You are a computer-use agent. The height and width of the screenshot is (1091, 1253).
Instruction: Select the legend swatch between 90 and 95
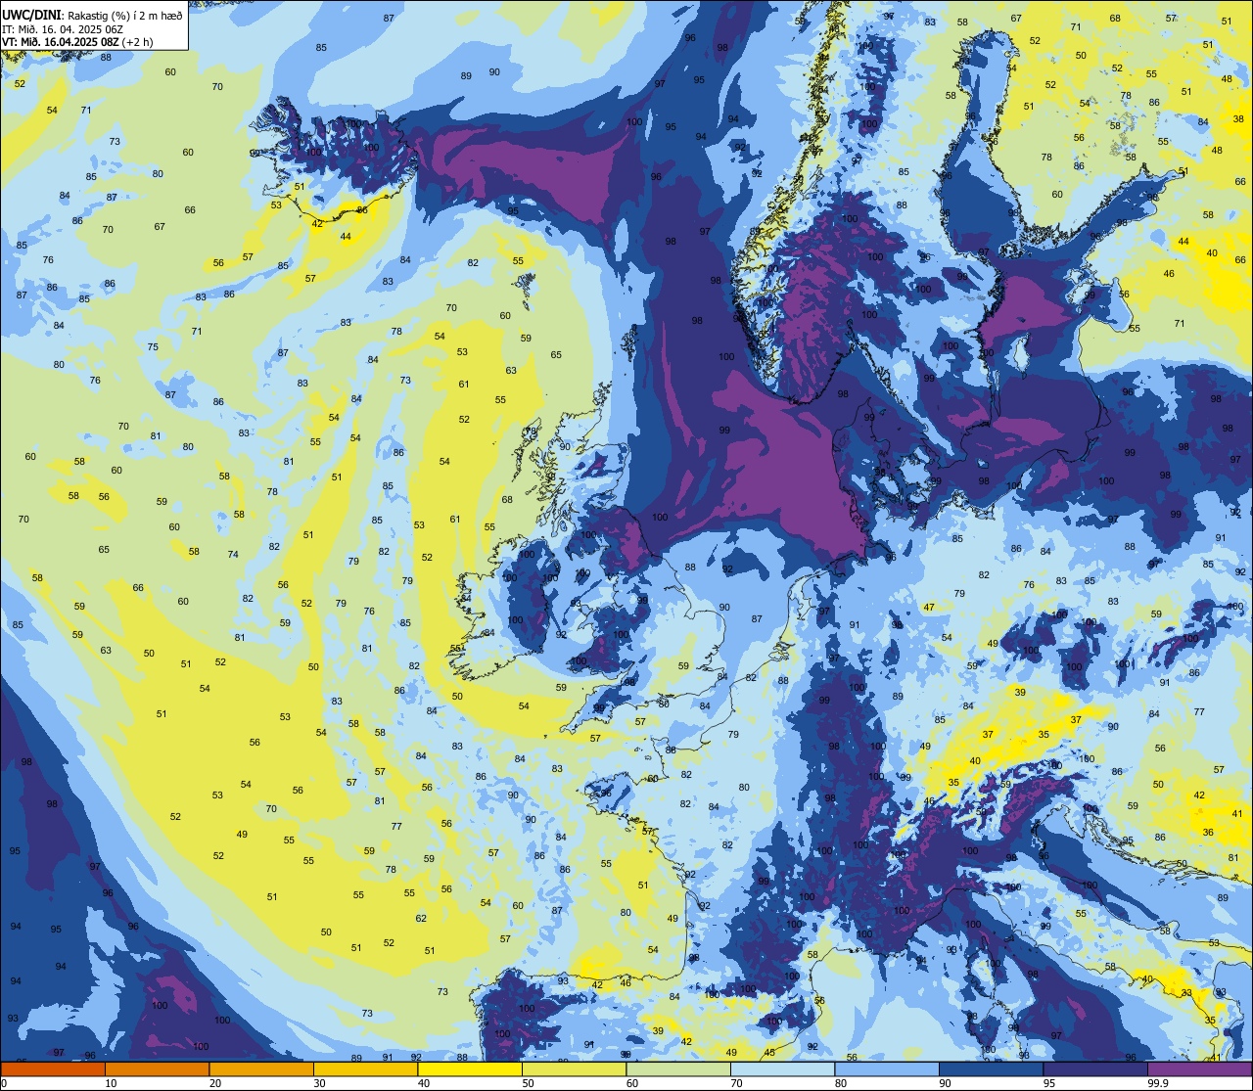991,1068
